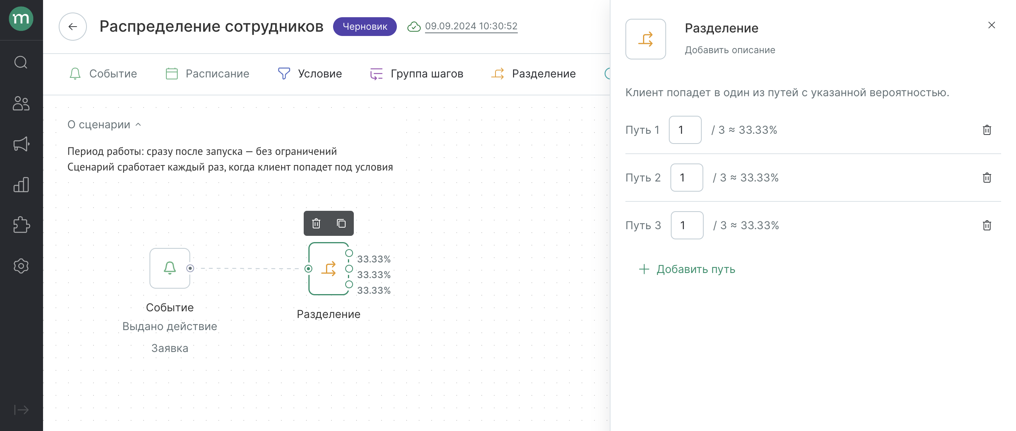Image resolution: width=1016 pixels, height=431 pixels.
Task: Open the integrations puzzle icon
Action: pyautogui.click(x=21, y=225)
